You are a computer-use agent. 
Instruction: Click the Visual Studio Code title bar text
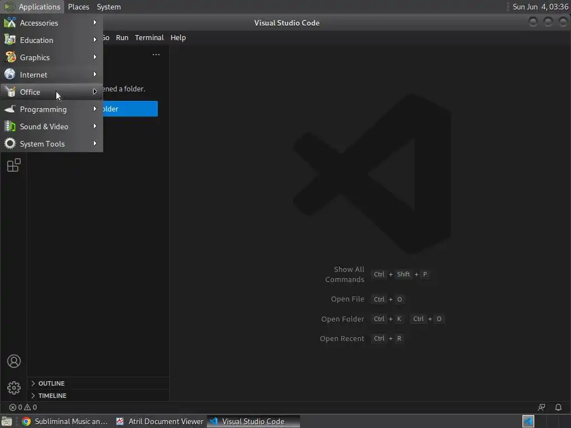(x=287, y=23)
